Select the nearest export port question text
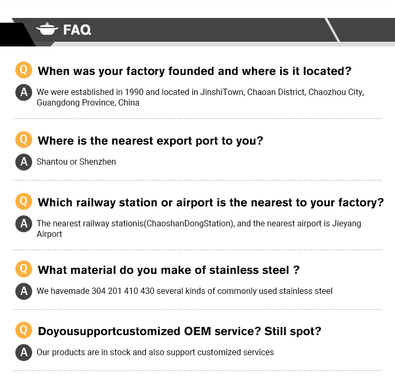395x381 pixels. pyautogui.click(x=150, y=141)
